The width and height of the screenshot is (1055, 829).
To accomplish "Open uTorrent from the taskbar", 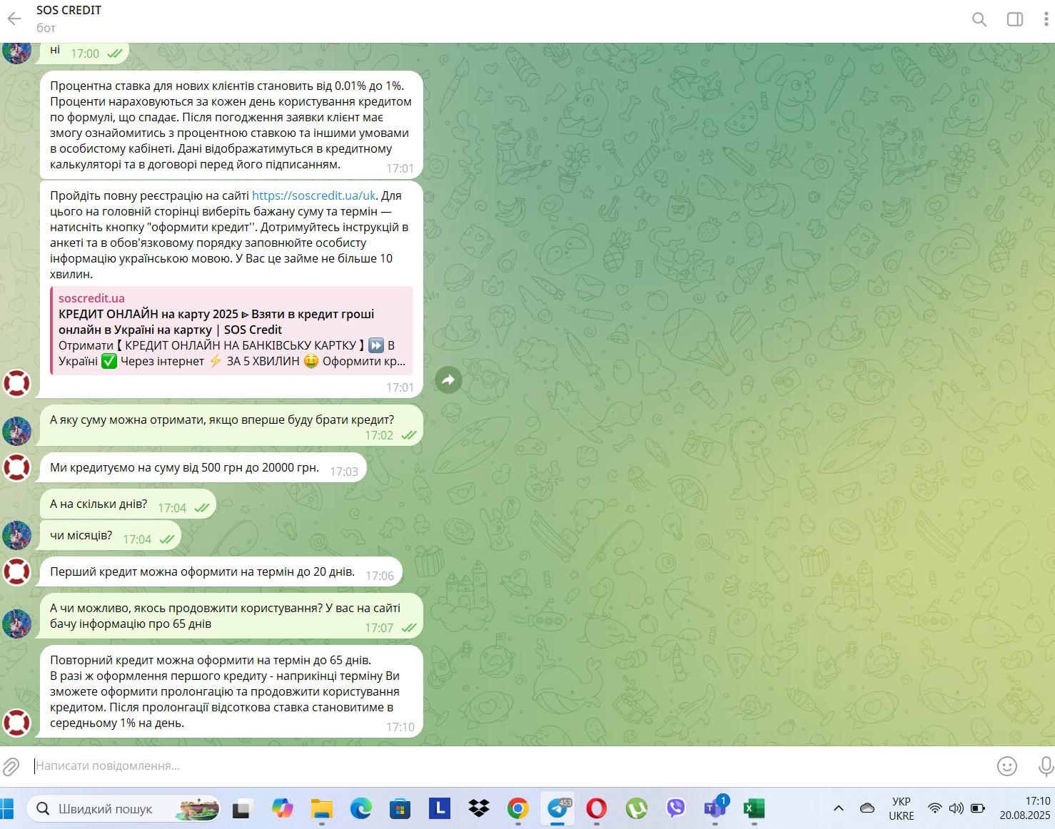I will click(x=636, y=808).
